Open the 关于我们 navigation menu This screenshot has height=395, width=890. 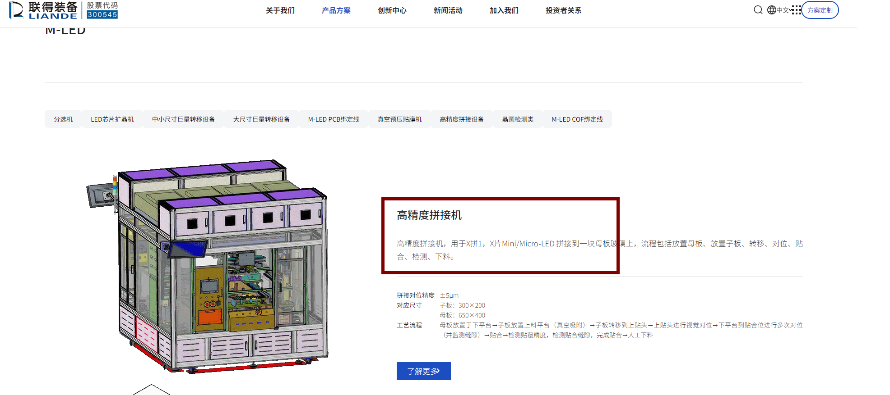(280, 10)
